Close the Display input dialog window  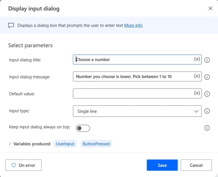(x=210, y=8)
